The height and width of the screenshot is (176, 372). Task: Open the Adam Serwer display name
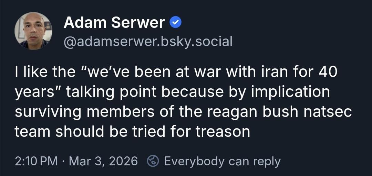pos(114,23)
